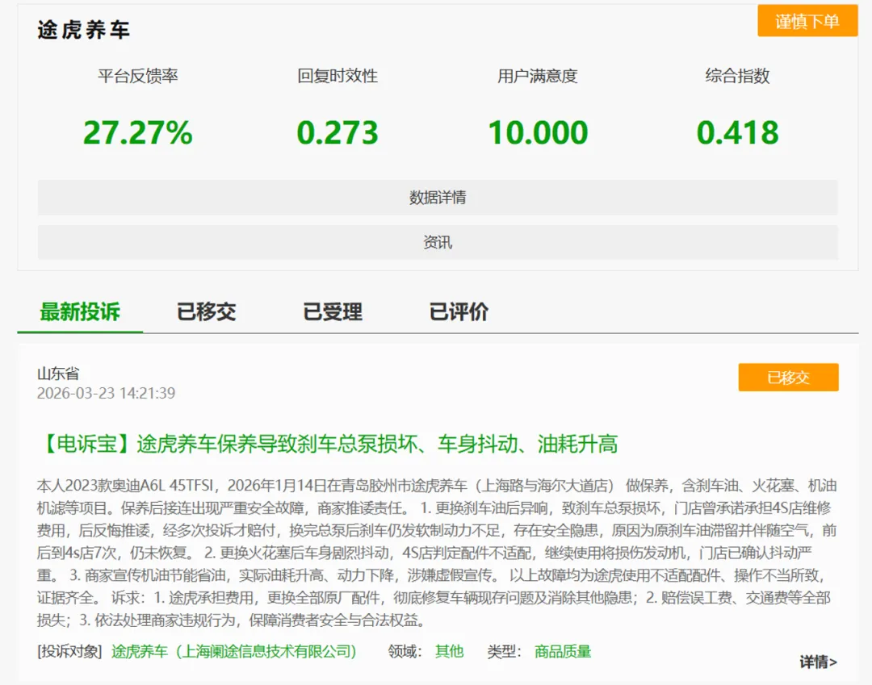Click the 2026-03-23 14:21:39 timestamp
The image size is (872, 685).
[107, 394]
